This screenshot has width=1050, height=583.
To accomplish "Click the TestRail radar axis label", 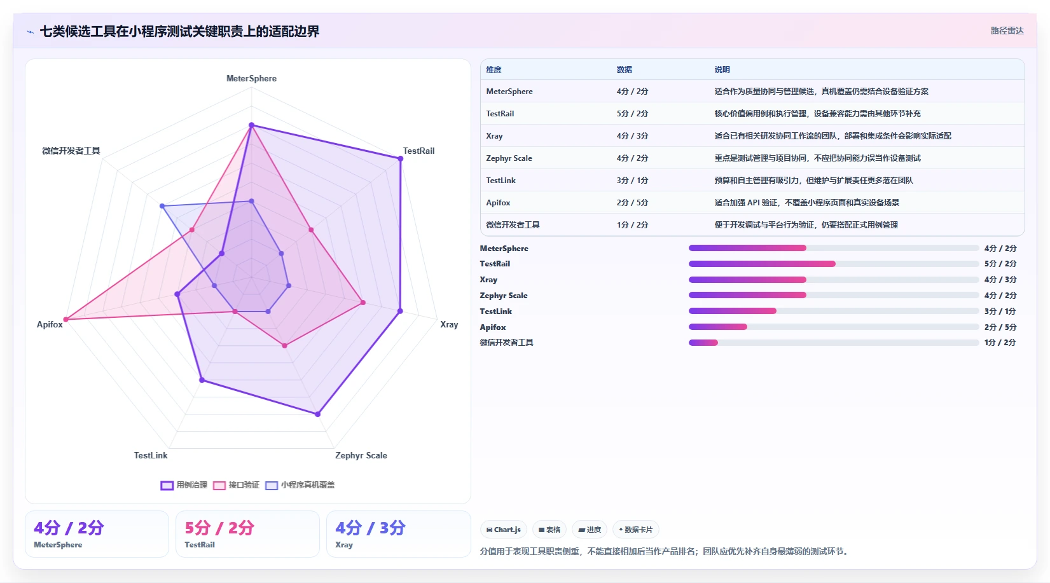I will pyautogui.click(x=418, y=151).
